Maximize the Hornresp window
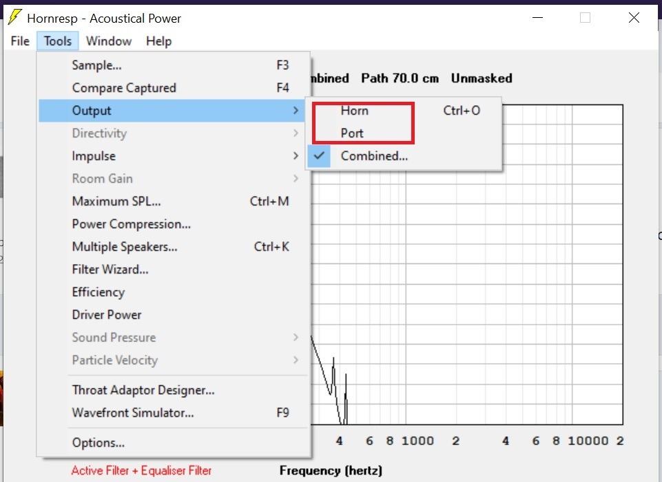The image size is (662, 482). coord(585,18)
